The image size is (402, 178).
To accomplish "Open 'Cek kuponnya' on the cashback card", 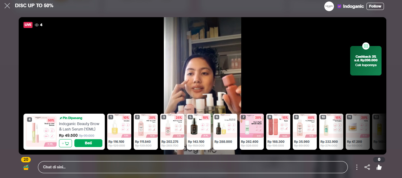I will [366, 65].
